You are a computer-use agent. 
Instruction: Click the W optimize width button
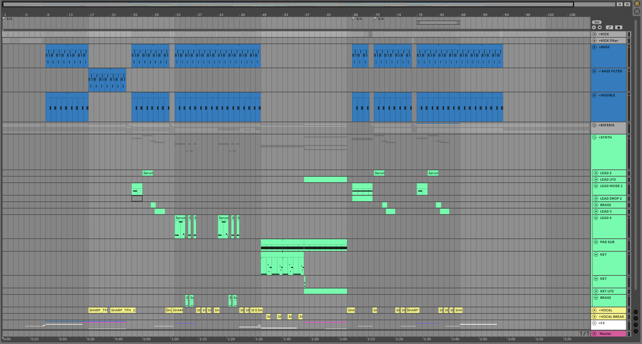[x=627, y=4]
